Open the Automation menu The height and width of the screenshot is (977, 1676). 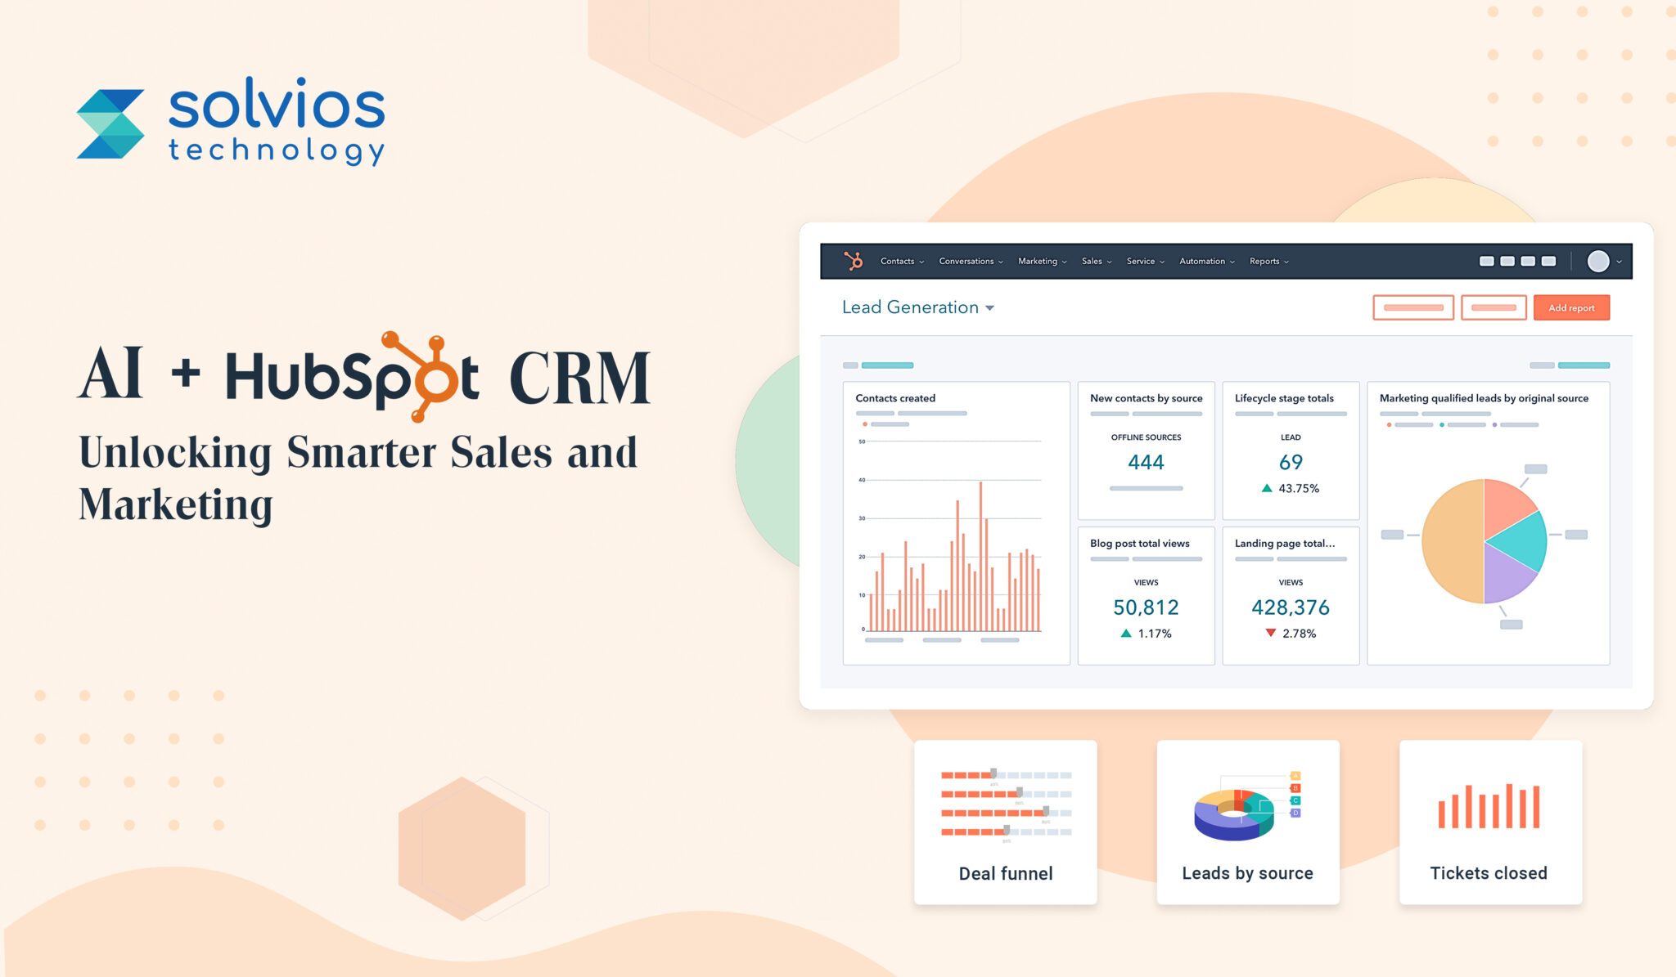1203,261
